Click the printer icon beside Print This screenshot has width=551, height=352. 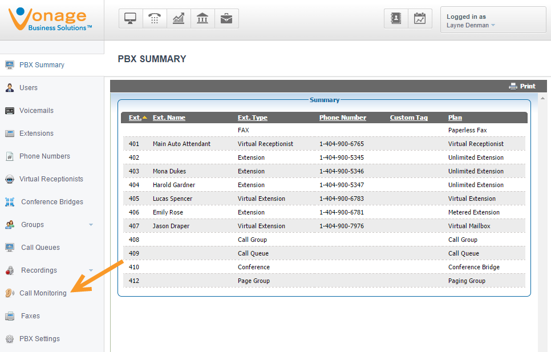coord(513,86)
